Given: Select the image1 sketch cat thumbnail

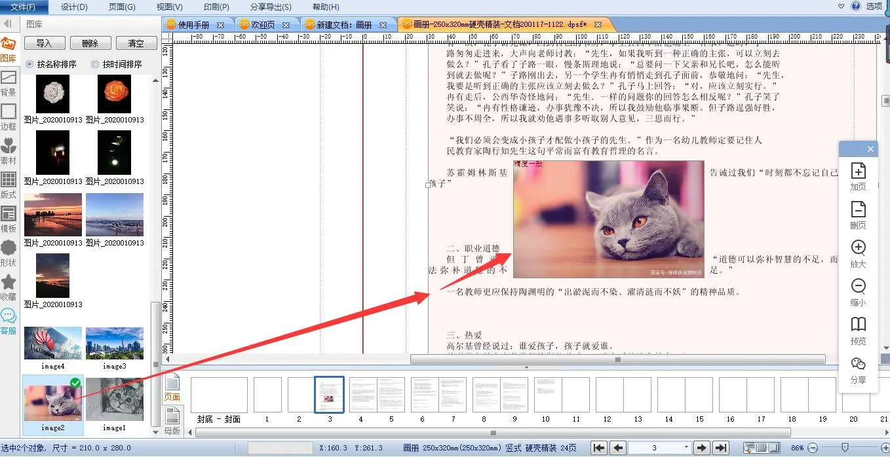Looking at the screenshot, I should [114, 399].
